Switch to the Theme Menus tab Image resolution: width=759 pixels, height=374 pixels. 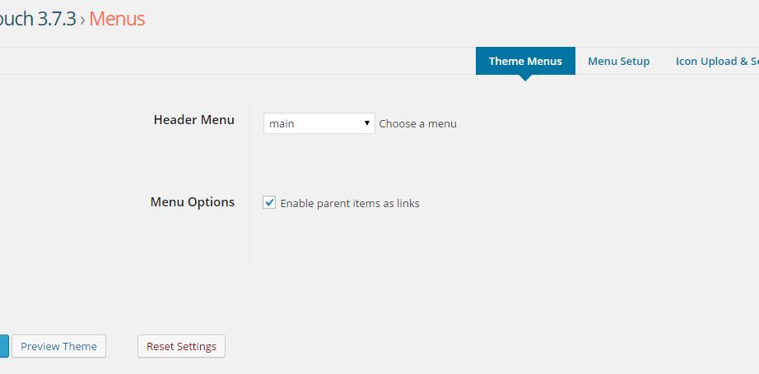tap(525, 61)
